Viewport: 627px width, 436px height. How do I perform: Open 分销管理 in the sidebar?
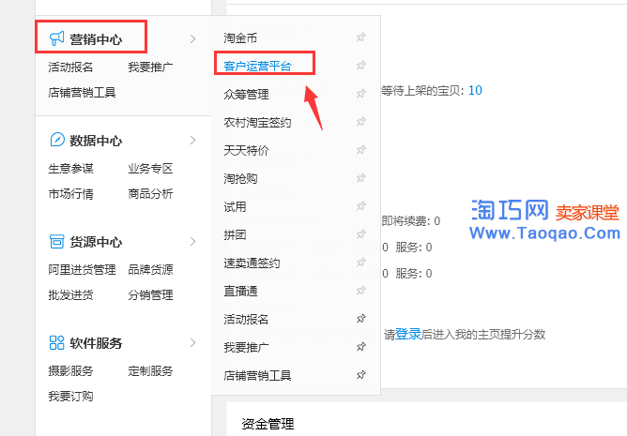pos(150,295)
